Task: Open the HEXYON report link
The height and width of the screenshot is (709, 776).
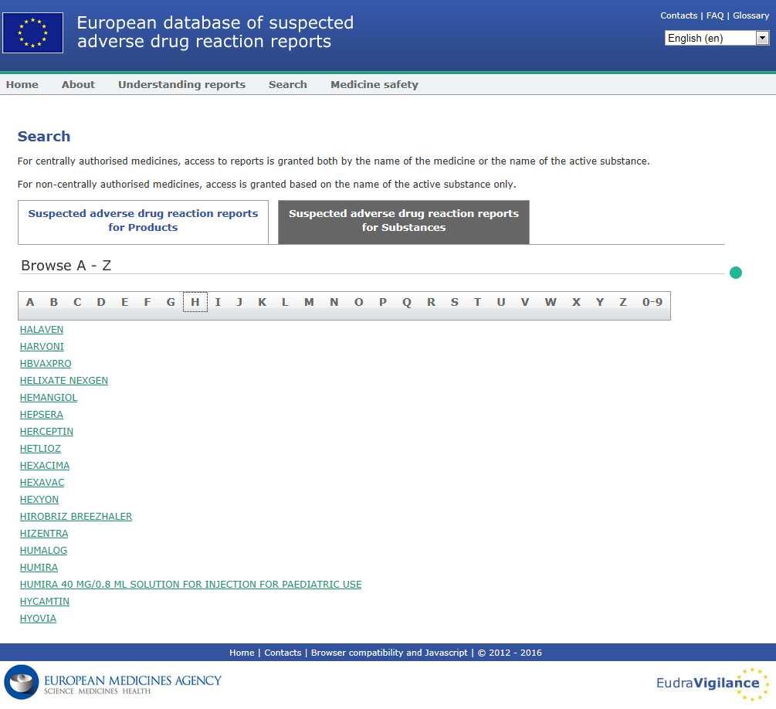Action: (x=39, y=500)
